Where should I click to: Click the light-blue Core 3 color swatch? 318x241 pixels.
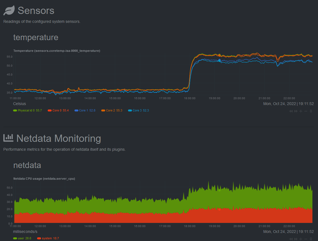click(x=130, y=110)
